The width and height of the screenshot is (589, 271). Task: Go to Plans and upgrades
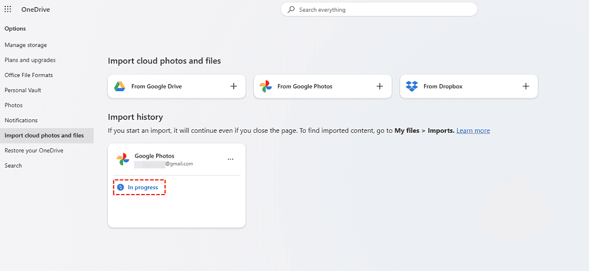30,60
